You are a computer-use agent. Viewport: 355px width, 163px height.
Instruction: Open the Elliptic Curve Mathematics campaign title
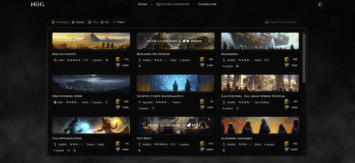click(160, 96)
